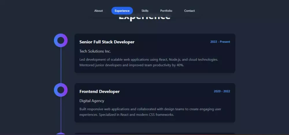This screenshot has height=135, width=289.
Task: Click the Digital Agency company name
Action: pos(92,101)
